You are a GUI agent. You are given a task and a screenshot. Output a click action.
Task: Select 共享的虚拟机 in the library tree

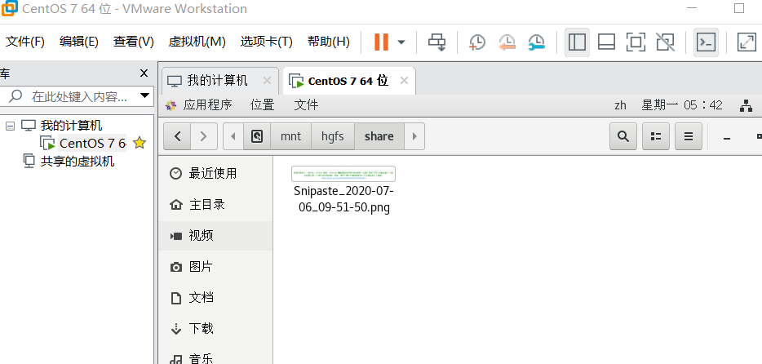click(78, 162)
